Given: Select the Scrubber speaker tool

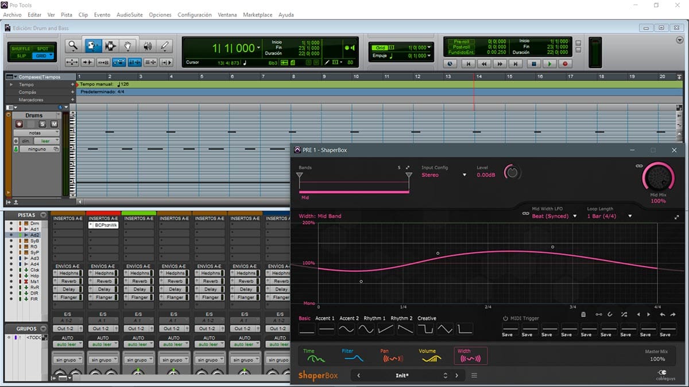Looking at the screenshot, I should [147, 46].
